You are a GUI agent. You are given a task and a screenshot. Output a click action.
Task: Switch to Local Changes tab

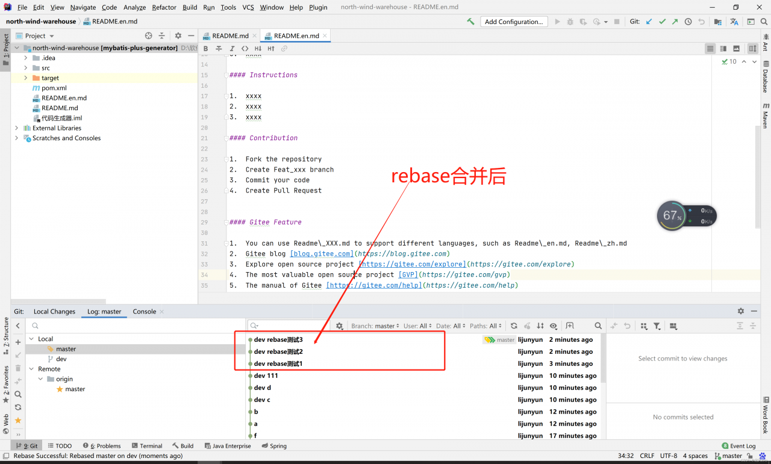(x=54, y=312)
